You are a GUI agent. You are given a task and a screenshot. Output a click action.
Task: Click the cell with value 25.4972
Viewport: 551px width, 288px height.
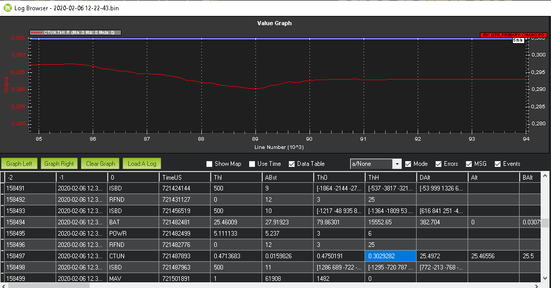[x=442, y=256]
